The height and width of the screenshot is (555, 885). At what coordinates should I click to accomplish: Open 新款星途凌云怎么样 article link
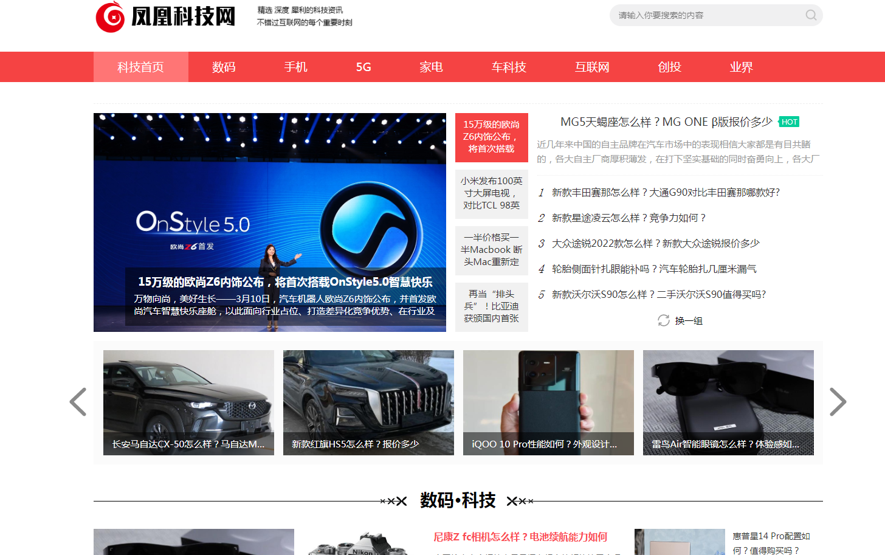tap(629, 218)
